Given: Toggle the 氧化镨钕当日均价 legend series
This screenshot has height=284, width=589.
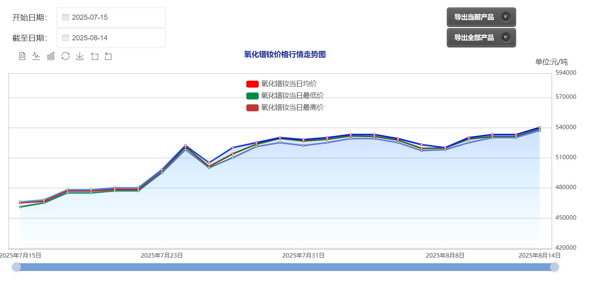Looking at the screenshot, I should pyautogui.click(x=281, y=84).
